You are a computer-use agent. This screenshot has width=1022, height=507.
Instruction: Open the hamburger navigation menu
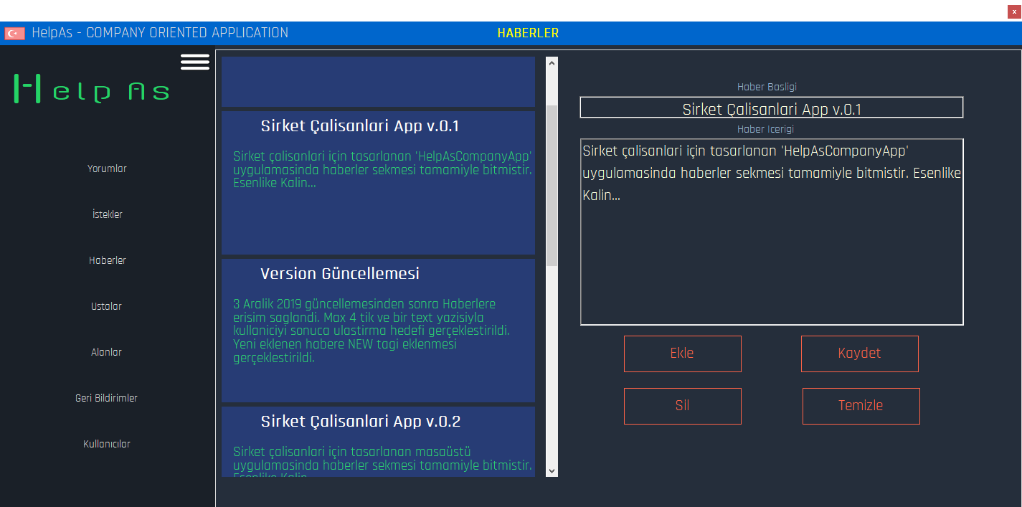click(x=194, y=62)
